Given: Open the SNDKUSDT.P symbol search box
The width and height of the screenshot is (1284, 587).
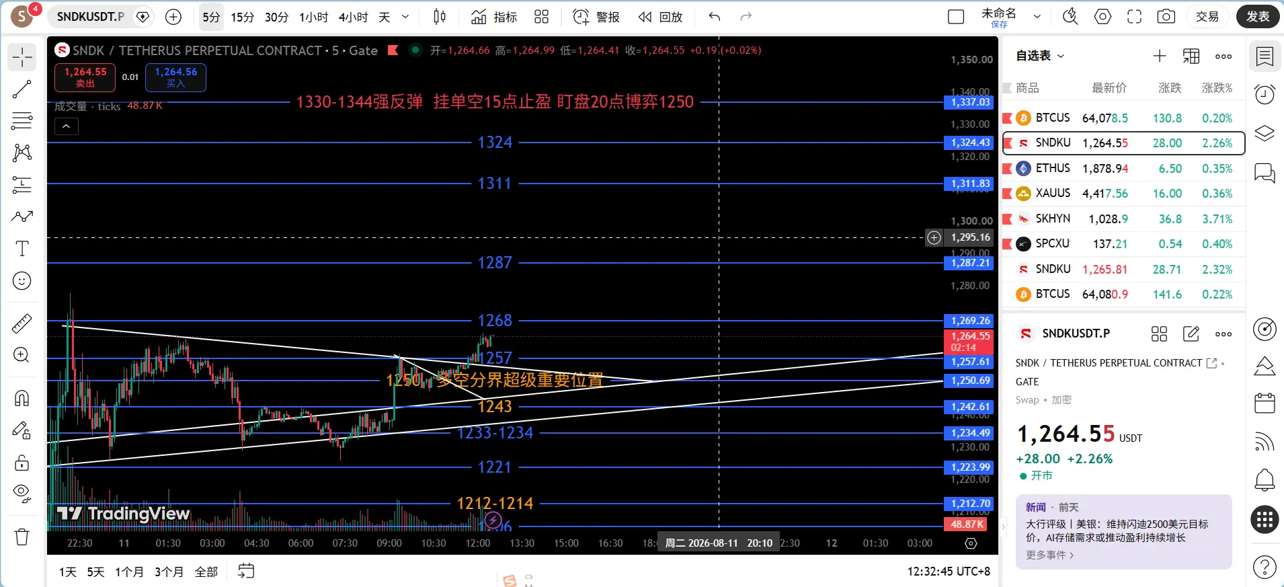Looking at the screenshot, I should tap(91, 17).
